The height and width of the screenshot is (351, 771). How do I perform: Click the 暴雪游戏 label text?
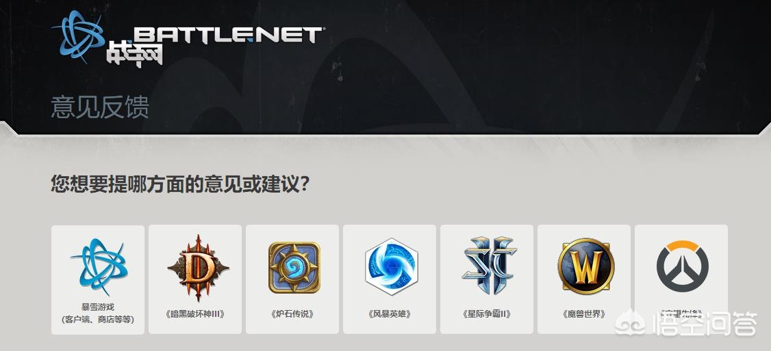tap(98, 307)
